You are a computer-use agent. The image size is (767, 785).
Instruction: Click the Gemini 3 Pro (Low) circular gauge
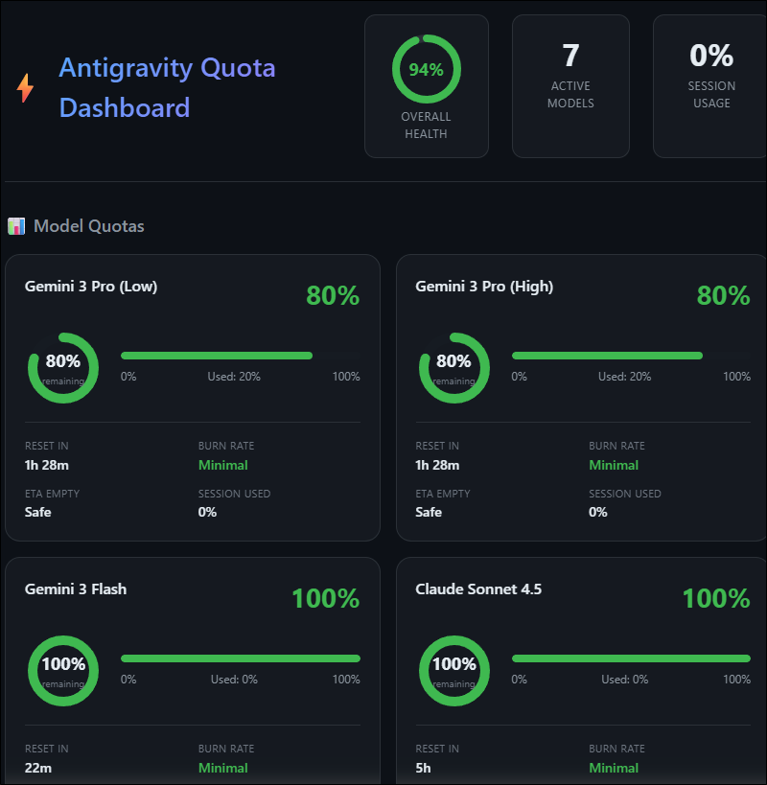[x=63, y=368]
